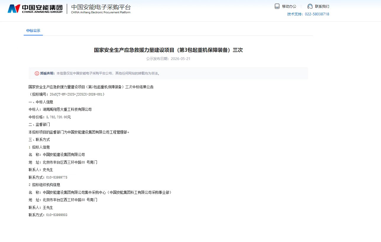Click technical support number 022-58038718

(317, 14)
